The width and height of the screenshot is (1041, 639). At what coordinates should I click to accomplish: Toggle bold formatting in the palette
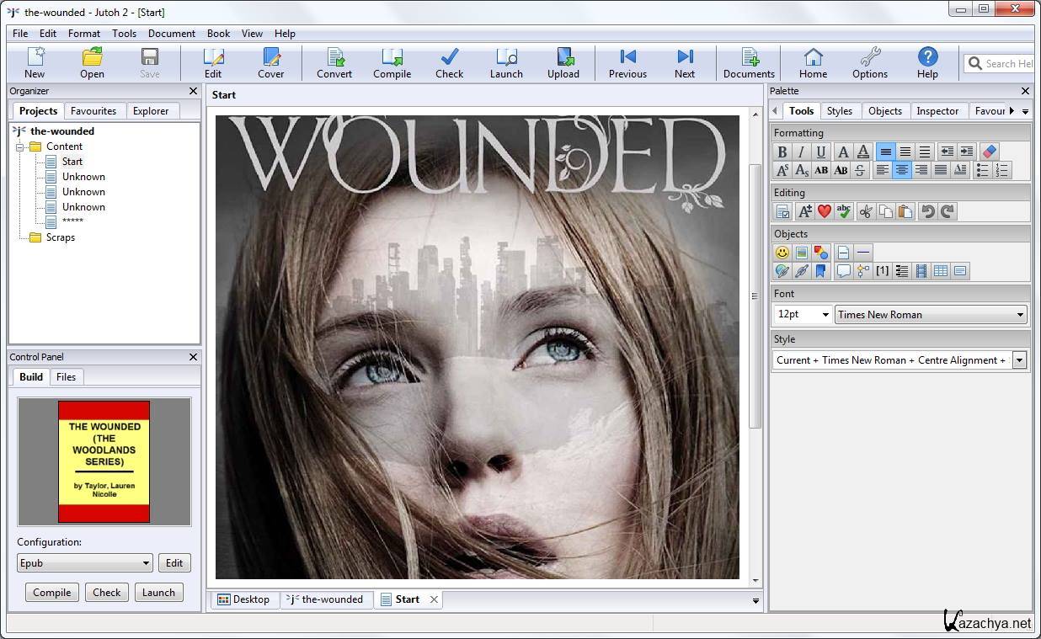coord(782,152)
